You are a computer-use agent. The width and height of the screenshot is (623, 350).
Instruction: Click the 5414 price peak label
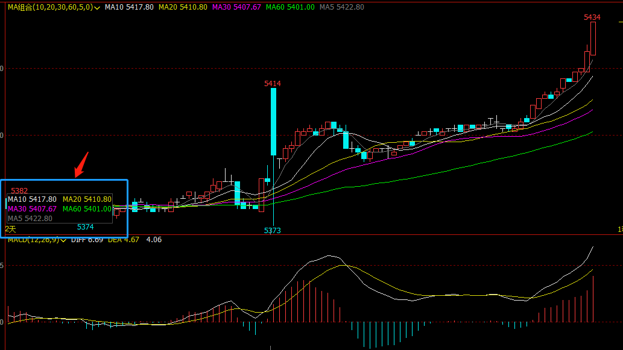coord(273,84)
